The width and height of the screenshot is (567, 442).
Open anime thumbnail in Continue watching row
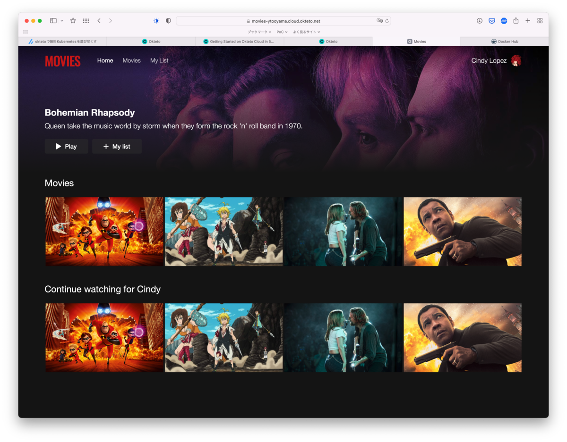coord(224,338)
